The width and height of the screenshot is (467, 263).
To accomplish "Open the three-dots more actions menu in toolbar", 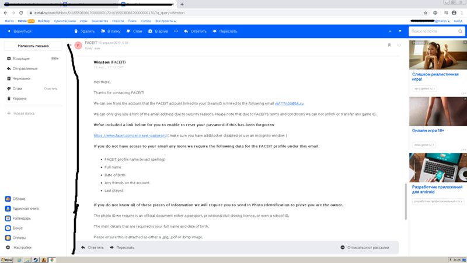I will (x=176, y=32).
